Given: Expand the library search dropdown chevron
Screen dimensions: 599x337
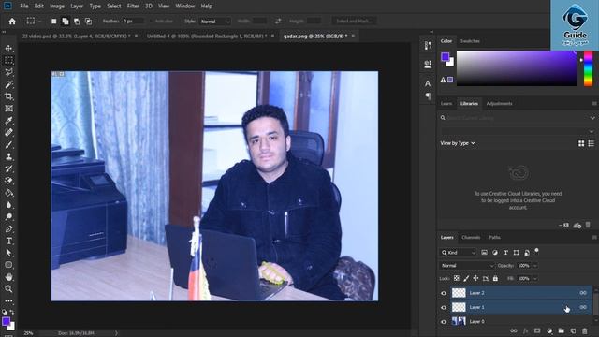Looking at the screenshot, I should tap(592, 118).
